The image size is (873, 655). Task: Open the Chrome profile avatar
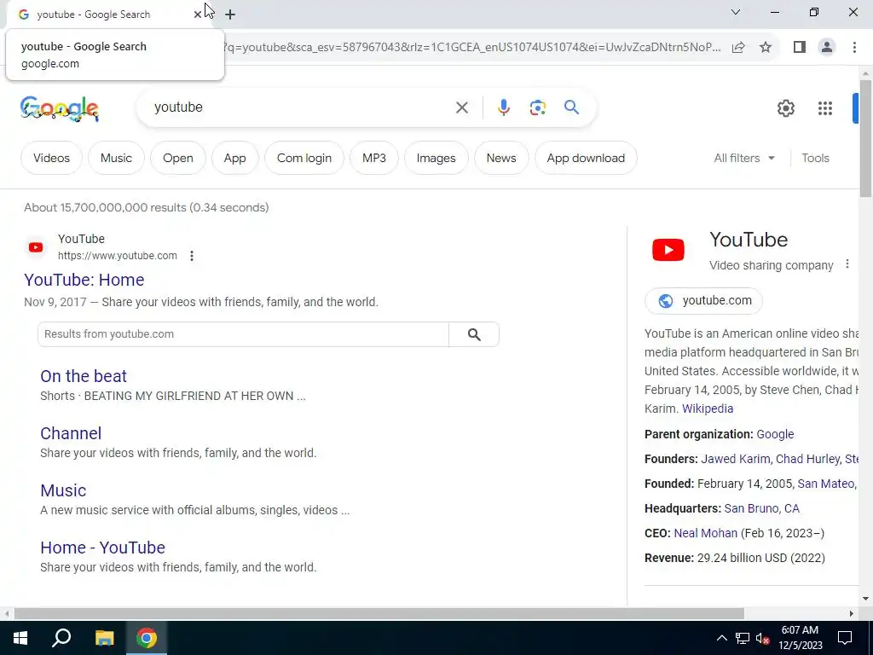click(x=827, y=48)
